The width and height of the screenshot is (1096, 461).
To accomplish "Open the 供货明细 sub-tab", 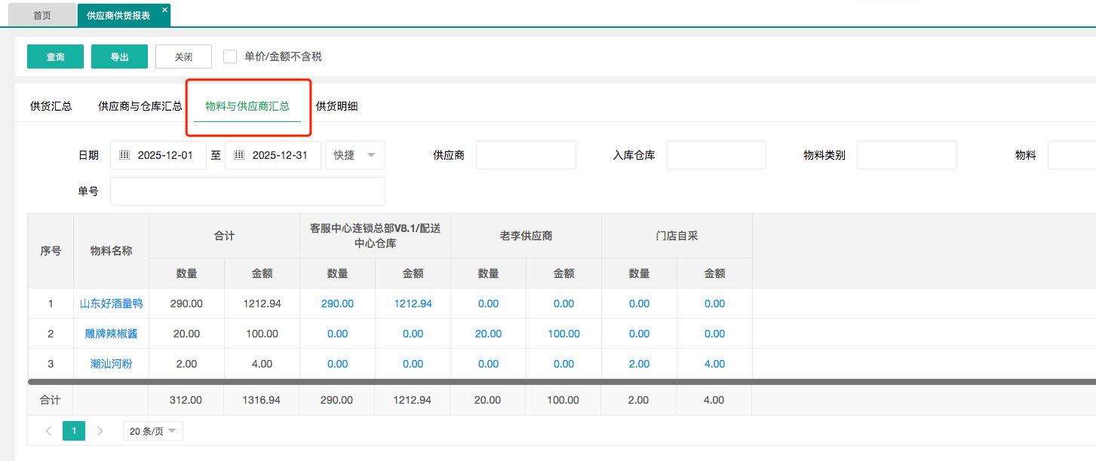I will [336, 106].
